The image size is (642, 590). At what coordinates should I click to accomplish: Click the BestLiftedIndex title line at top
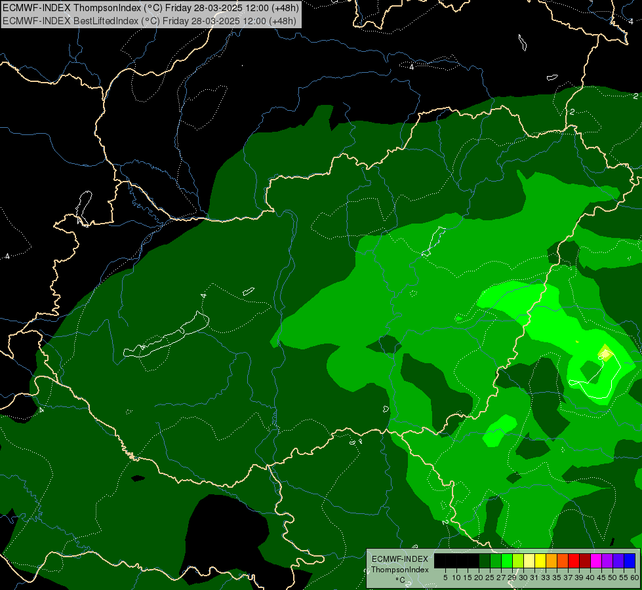pyautogui.click(x=150, y=21)
